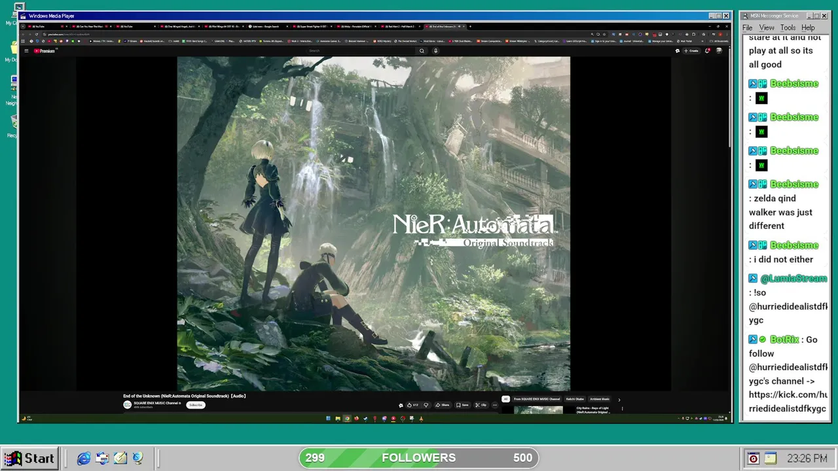Open the kick.com channel link in chat

click(x=788, y=402)
